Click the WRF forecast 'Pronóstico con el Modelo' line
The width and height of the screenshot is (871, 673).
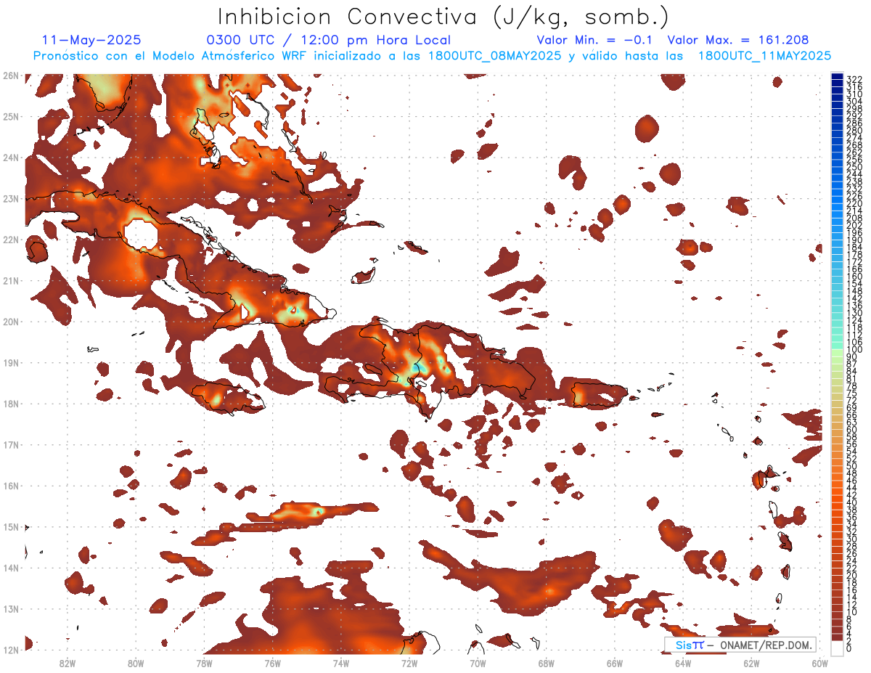click(x=433, y=56)
